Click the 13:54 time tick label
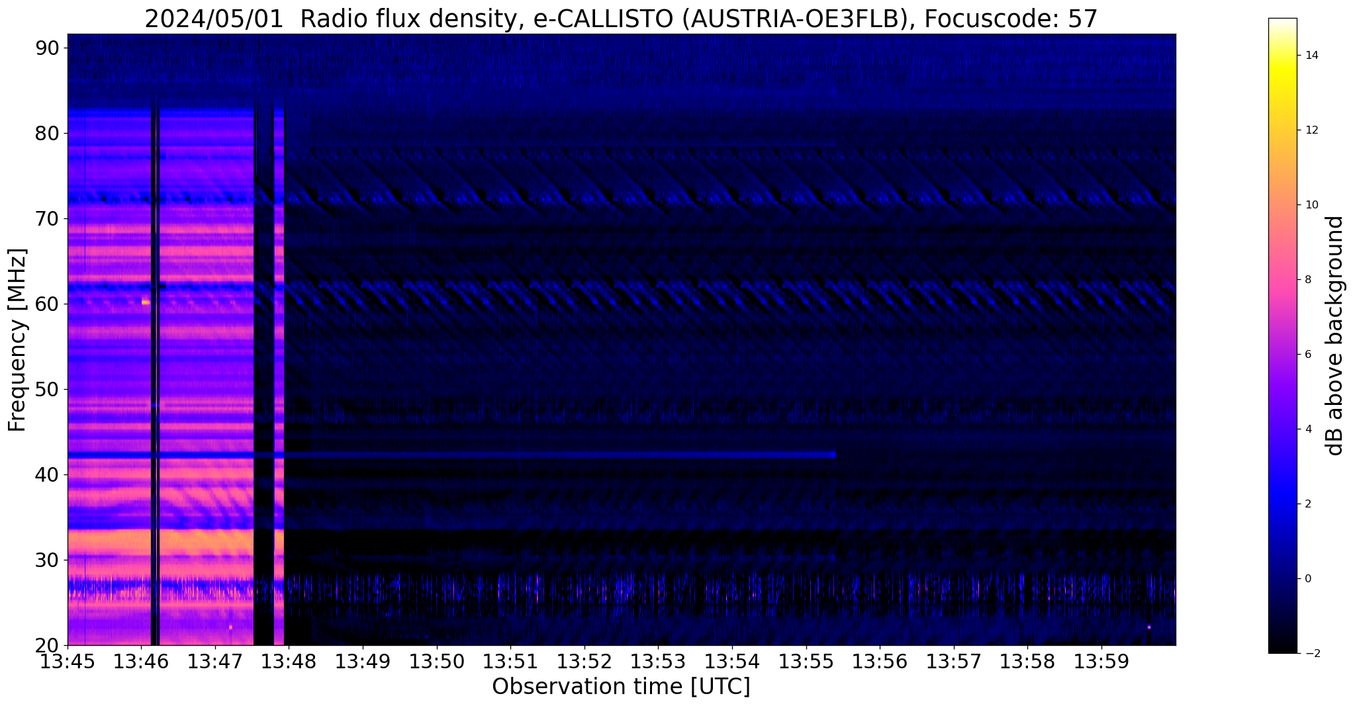The image size is (1355, 706). pyautogui.click(x=732, y=662)
